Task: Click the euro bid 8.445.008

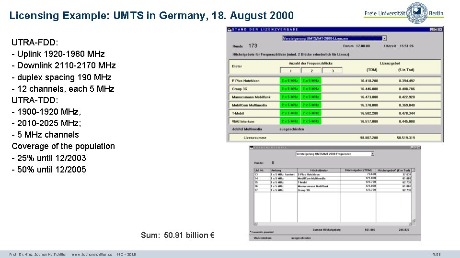Action: pyautogui.click(x=407, y=121)
